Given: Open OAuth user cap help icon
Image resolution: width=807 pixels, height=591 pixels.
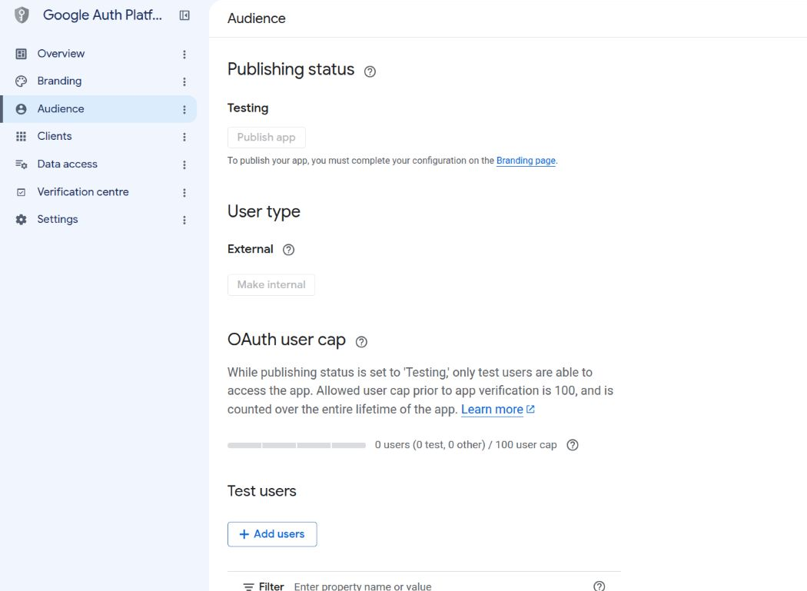Looking at the screenshot, I should point(361,342).
